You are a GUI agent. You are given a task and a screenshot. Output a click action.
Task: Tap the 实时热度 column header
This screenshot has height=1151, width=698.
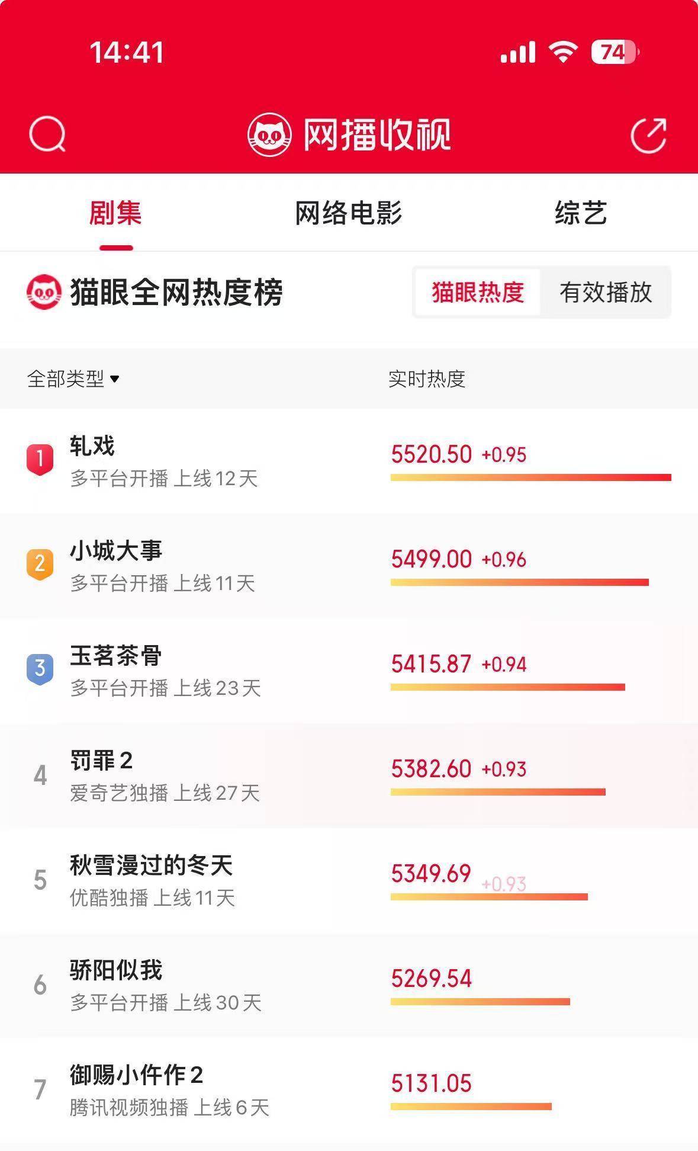pyautogui.click(x=426, y=379)
